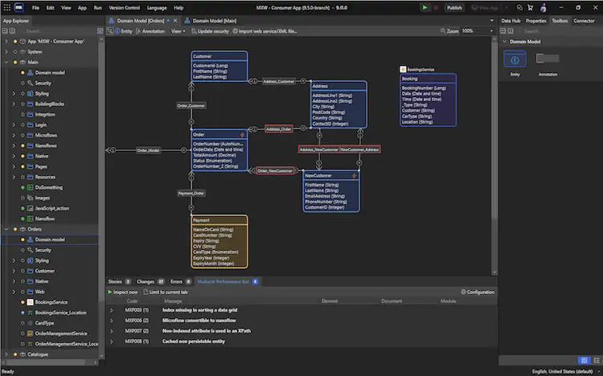Select the Annotation tool in the Toolbox
Screen dimensions: 603x376
pyautogui.click(x=548, y=59)
